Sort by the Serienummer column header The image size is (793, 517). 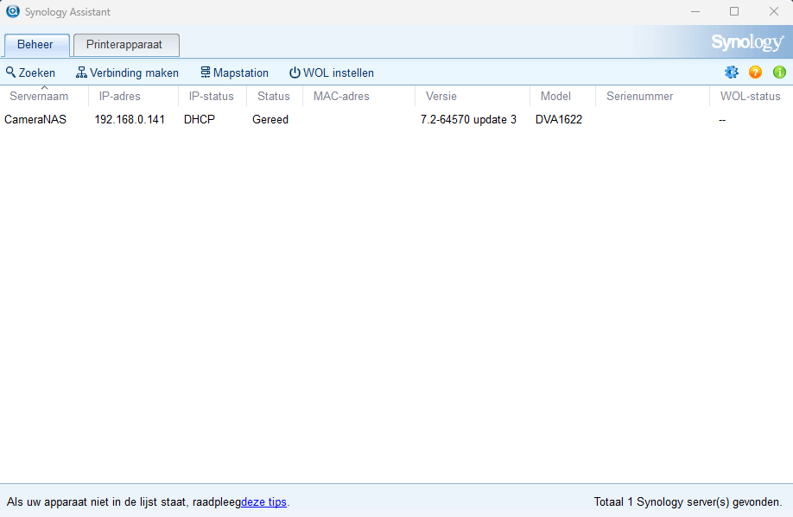click(652, 96)
